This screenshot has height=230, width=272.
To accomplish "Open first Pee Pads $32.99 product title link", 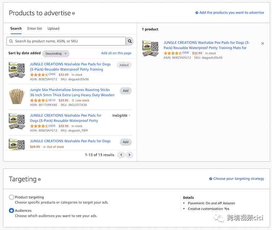I will pyautogui.click(x=70, y=67).
